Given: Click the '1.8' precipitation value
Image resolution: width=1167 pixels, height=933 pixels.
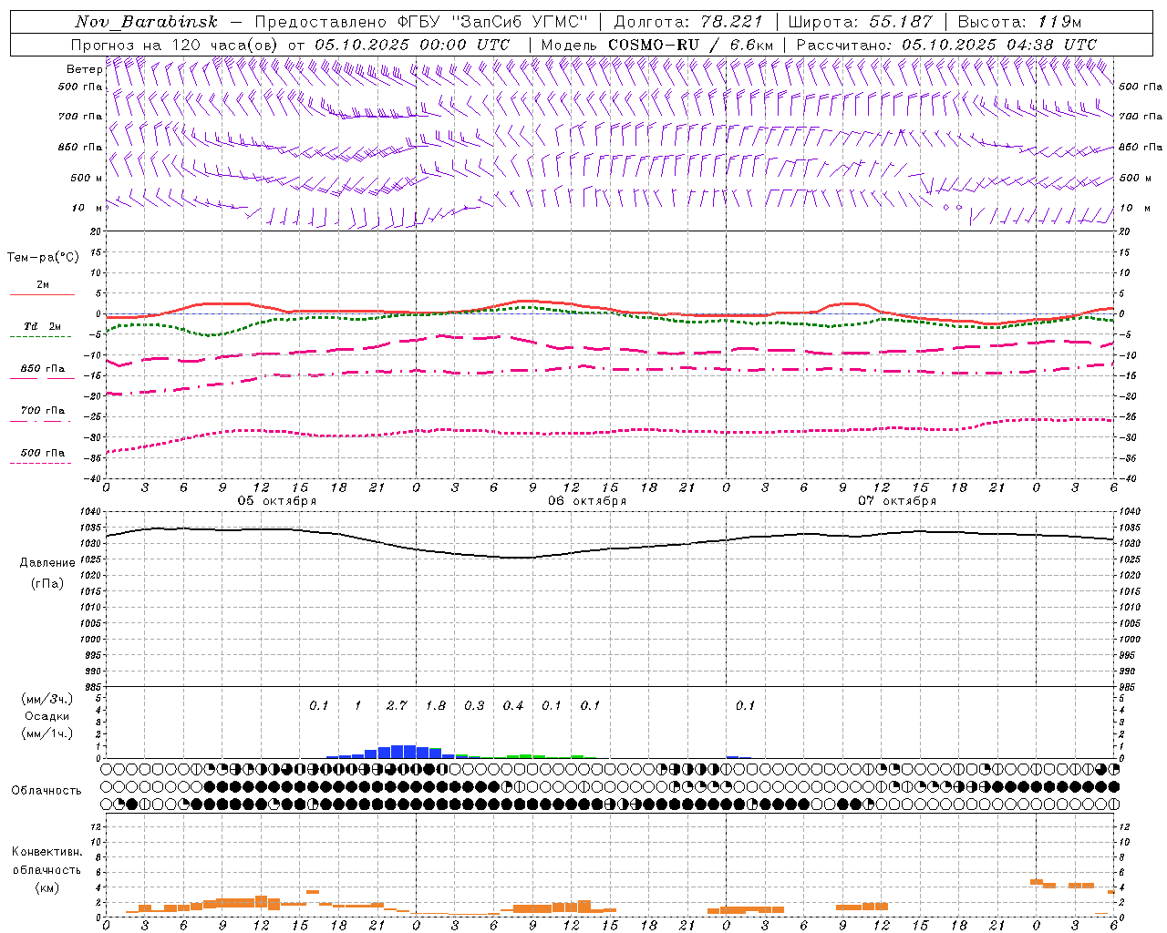Looking at the screenshot, I should coord(436,705).
